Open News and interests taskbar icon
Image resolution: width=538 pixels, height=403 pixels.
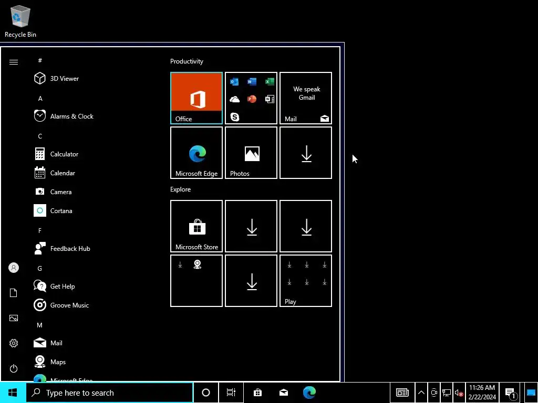coord(402,393)
